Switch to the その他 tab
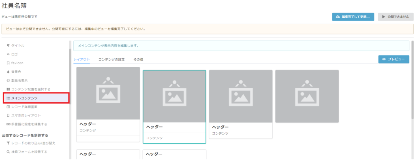This screenshot has height=161, width=415. click(138, 59)
